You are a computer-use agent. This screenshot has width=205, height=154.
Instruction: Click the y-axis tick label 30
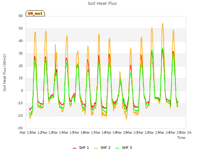click(x=20, y=54)
